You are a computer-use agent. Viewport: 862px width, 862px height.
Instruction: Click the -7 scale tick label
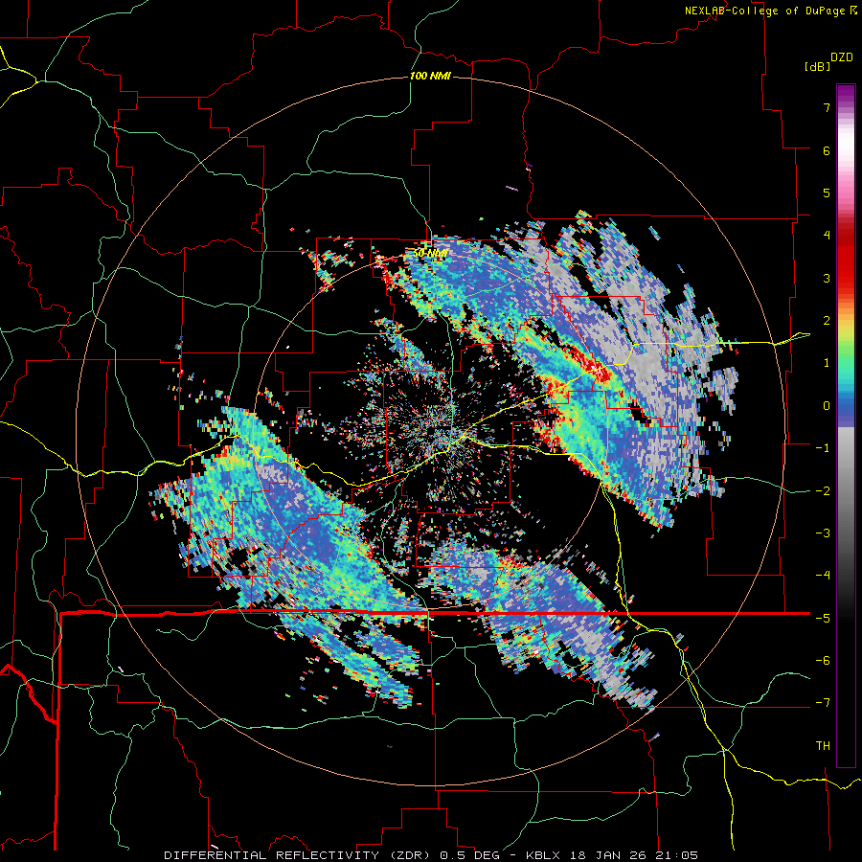tap(823, 703)
